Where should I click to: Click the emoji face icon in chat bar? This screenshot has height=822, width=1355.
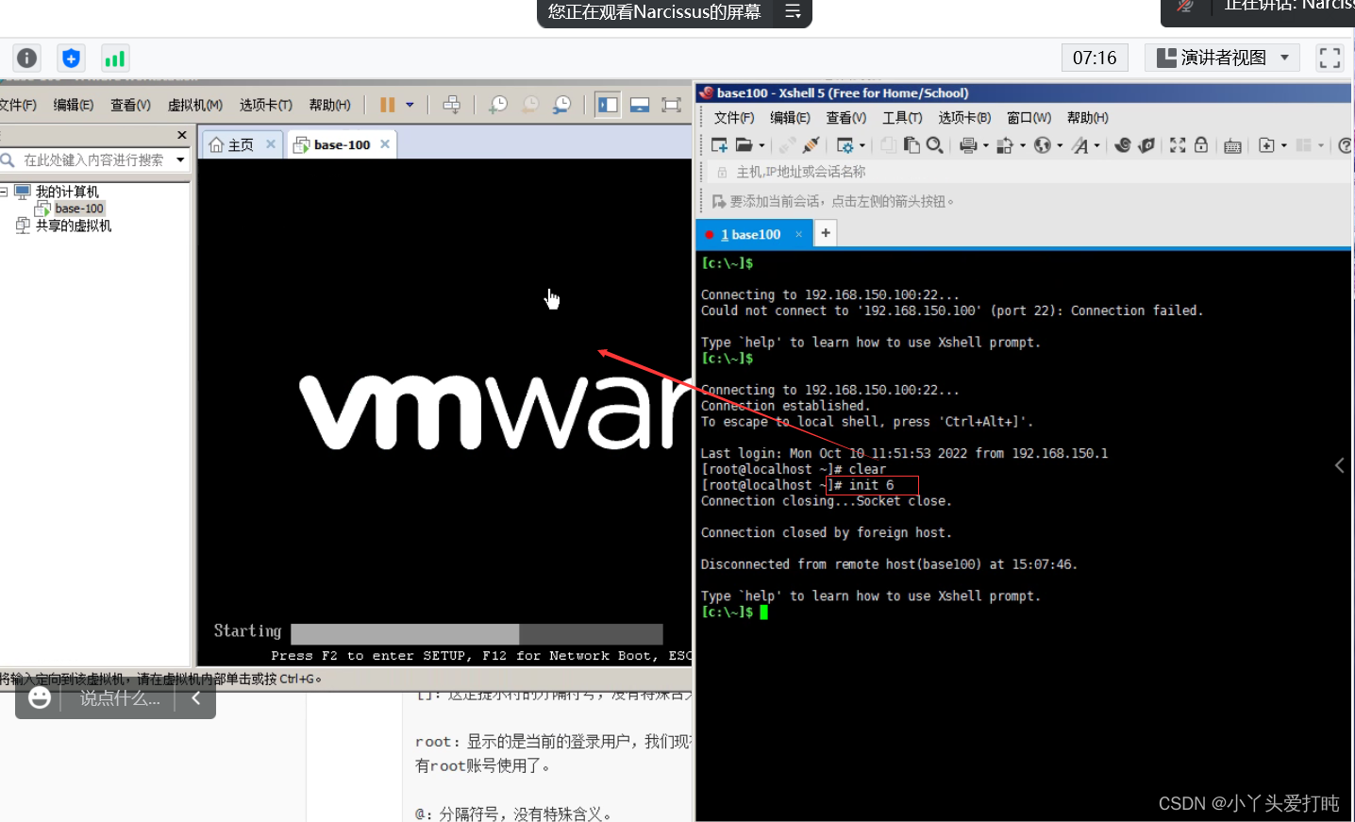tap(40, 697)
